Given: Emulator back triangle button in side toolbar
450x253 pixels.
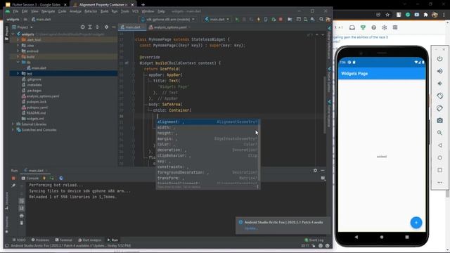Looking at the screenshot, I should (x=439, y=145).
